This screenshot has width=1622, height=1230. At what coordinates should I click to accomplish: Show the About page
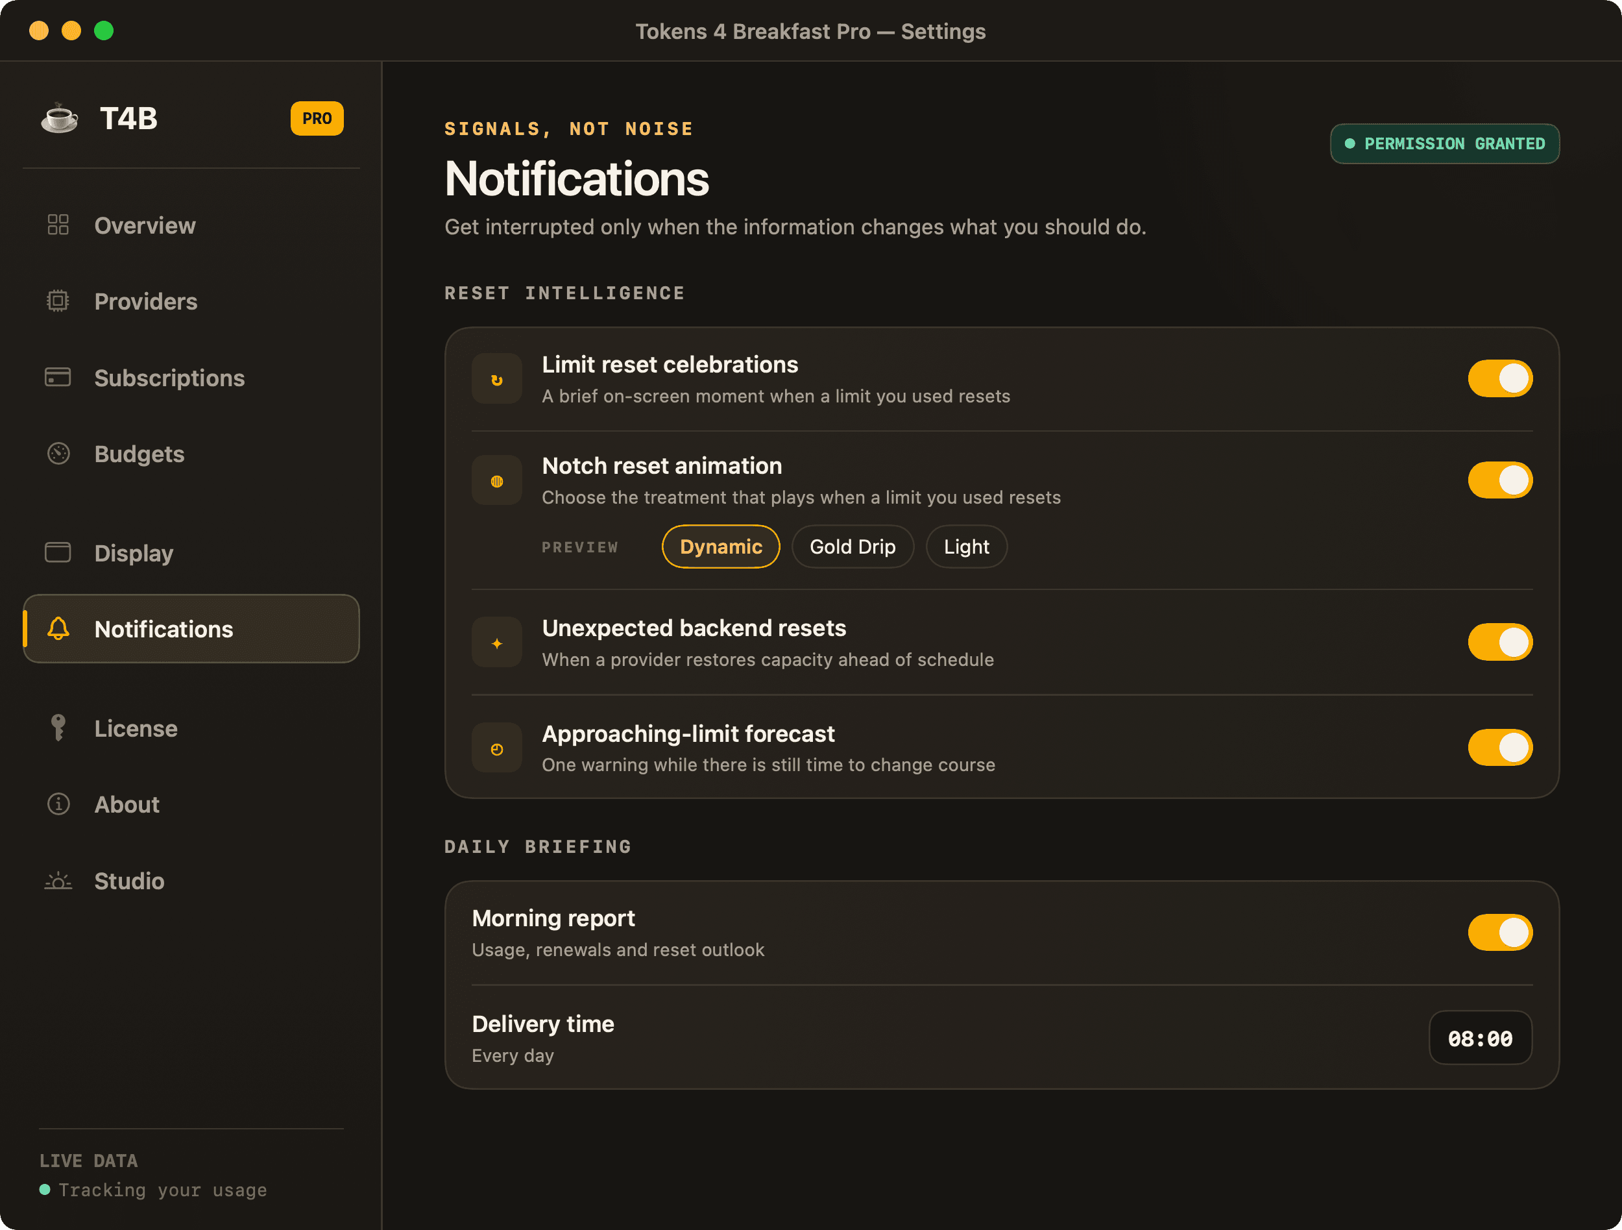[191, 805]
